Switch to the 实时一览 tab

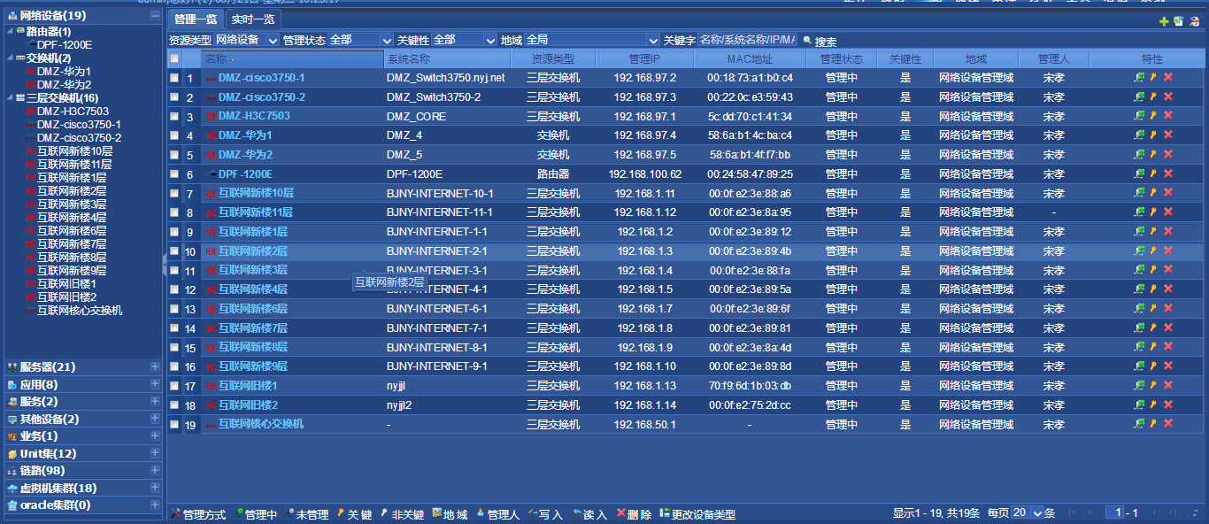tap(253, 19)
